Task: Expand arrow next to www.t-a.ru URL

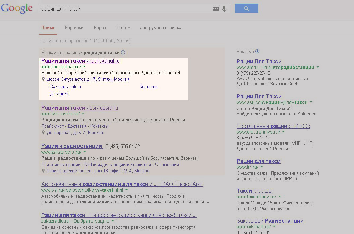Action: tap(127, 190)
